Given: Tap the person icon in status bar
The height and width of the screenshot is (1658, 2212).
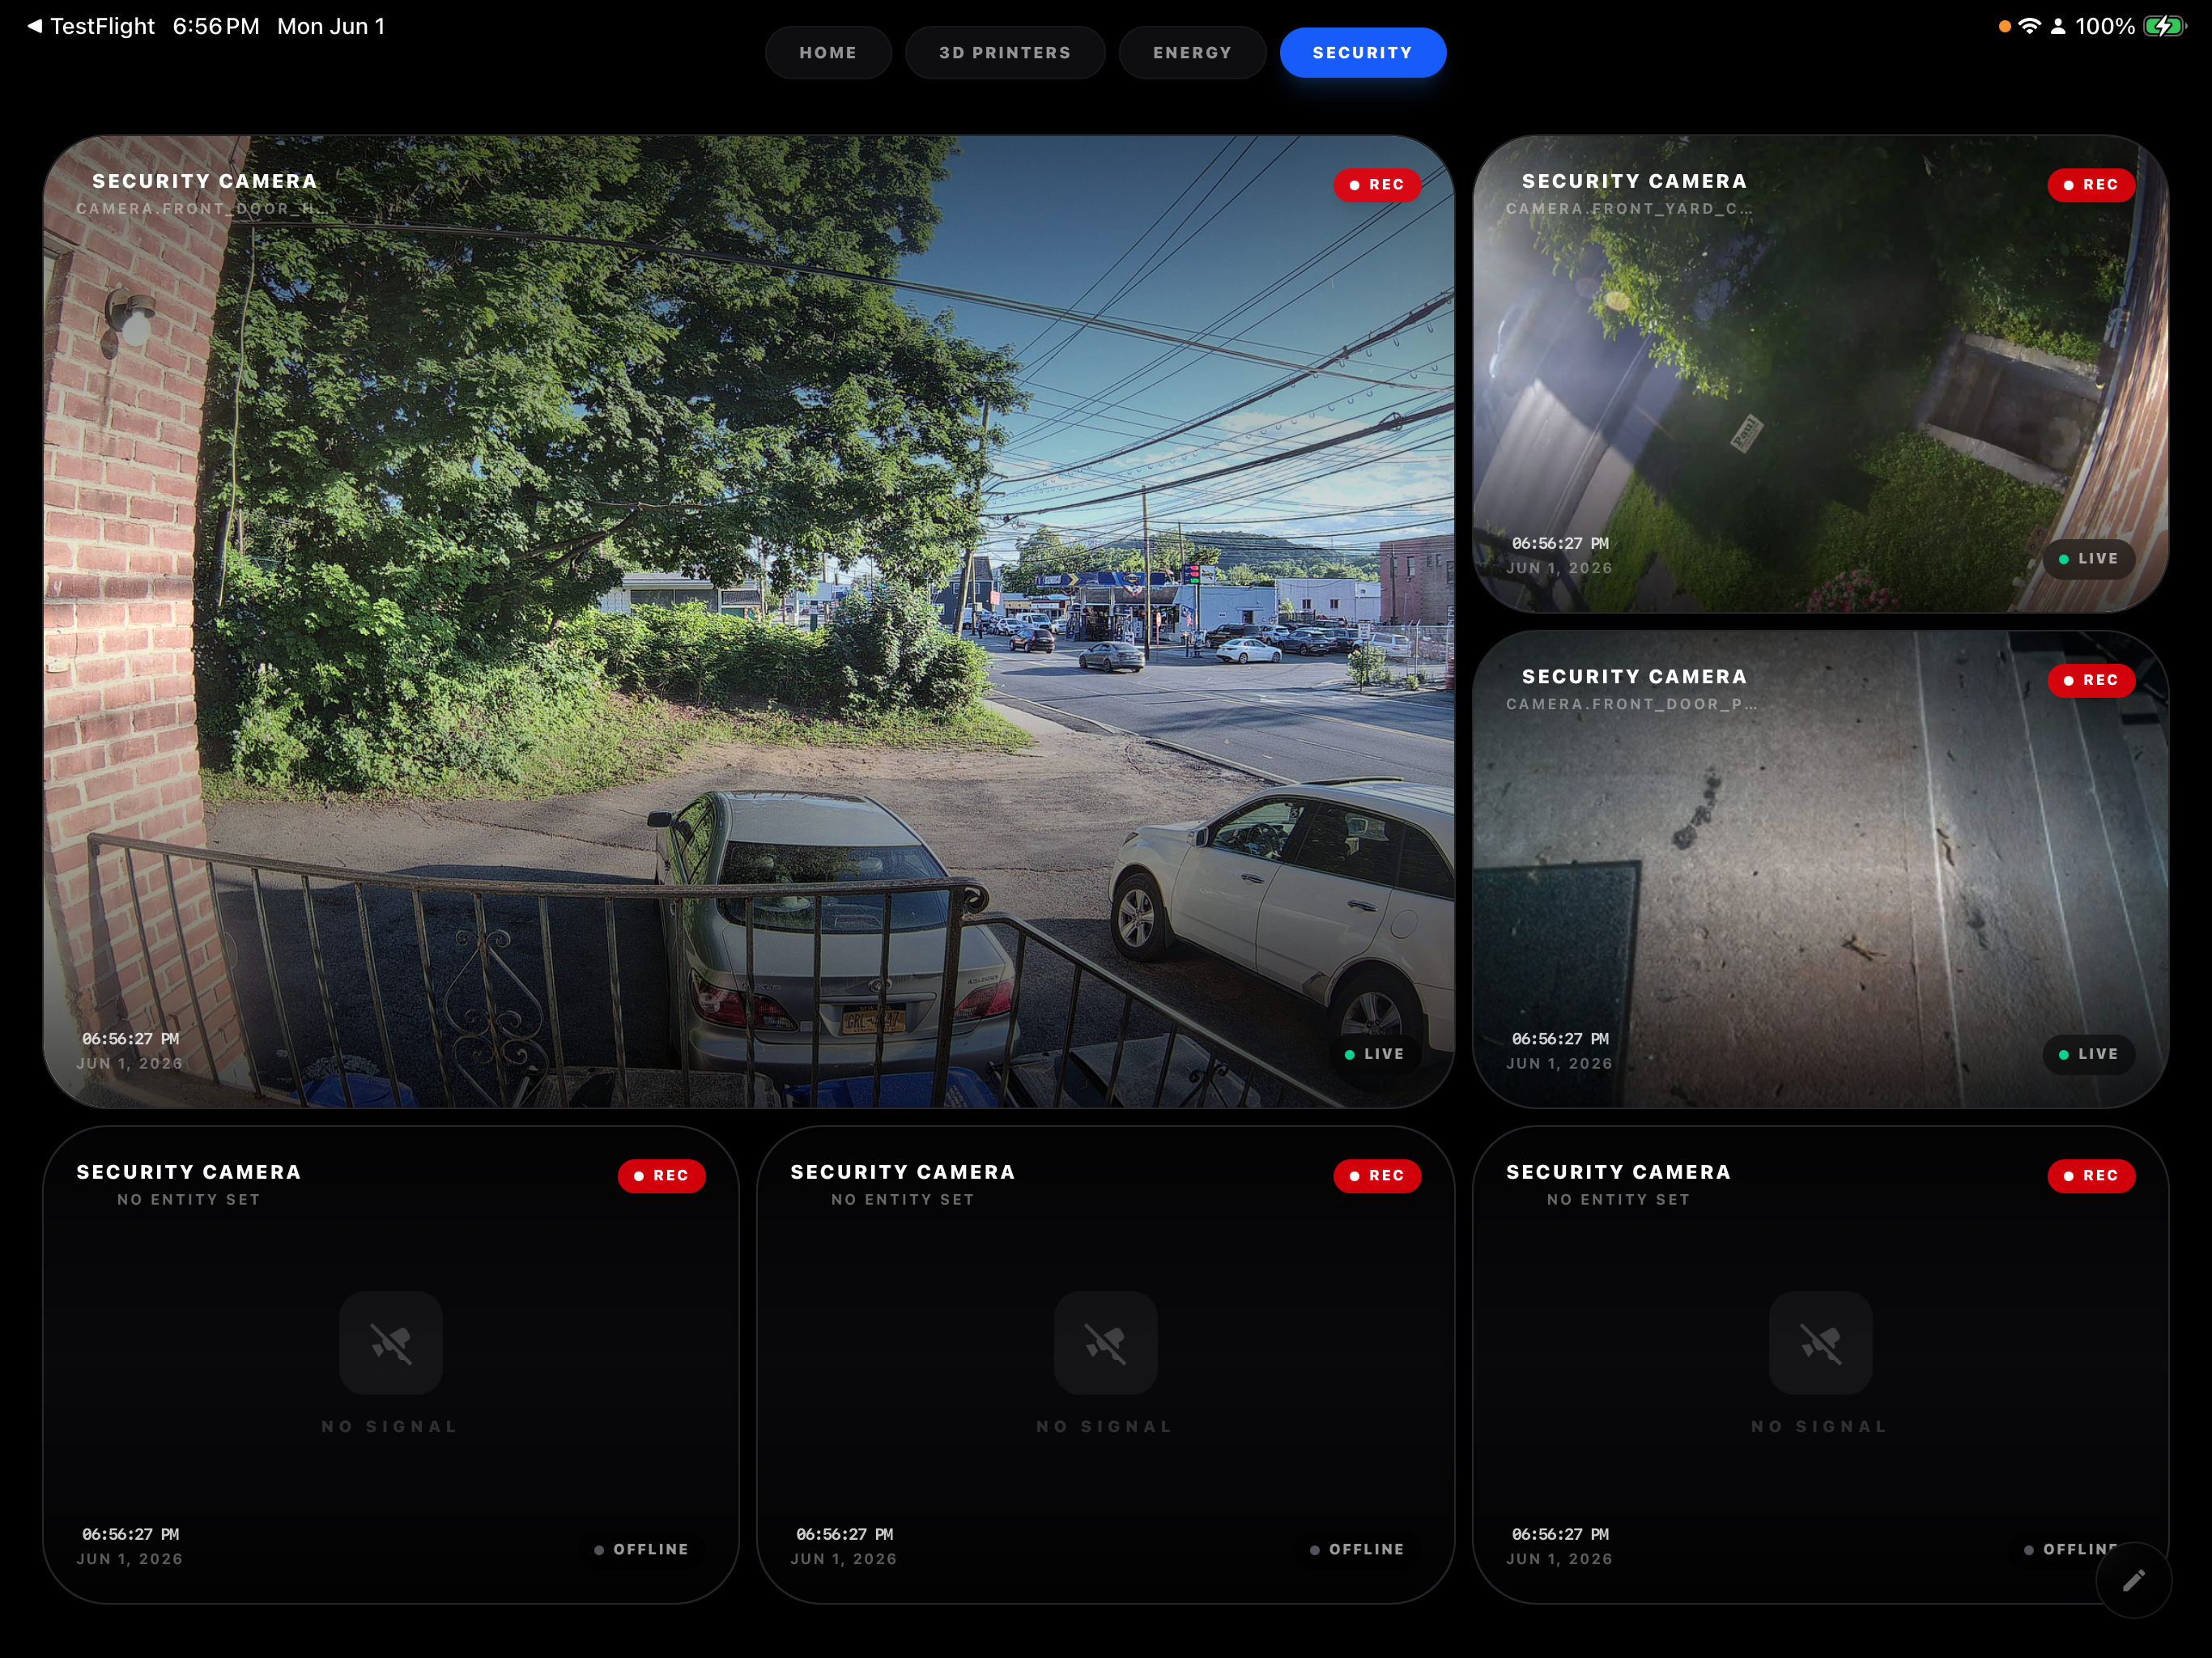Looking at the screenshot, I should (x=2058, y=27).
